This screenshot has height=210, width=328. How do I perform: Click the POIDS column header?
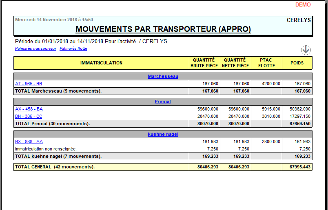[297, 63]
